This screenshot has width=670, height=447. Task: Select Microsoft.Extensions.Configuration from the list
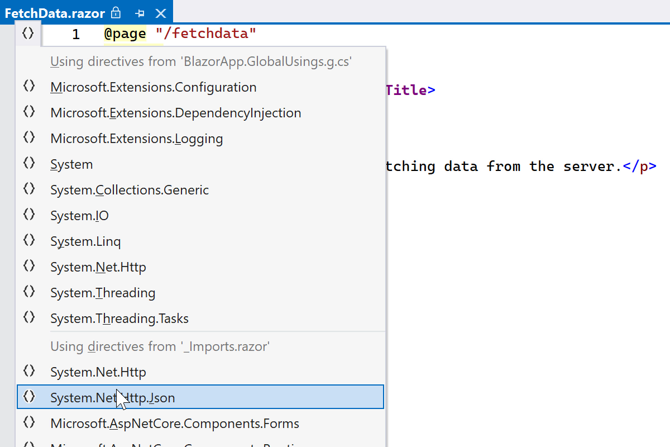153,87
